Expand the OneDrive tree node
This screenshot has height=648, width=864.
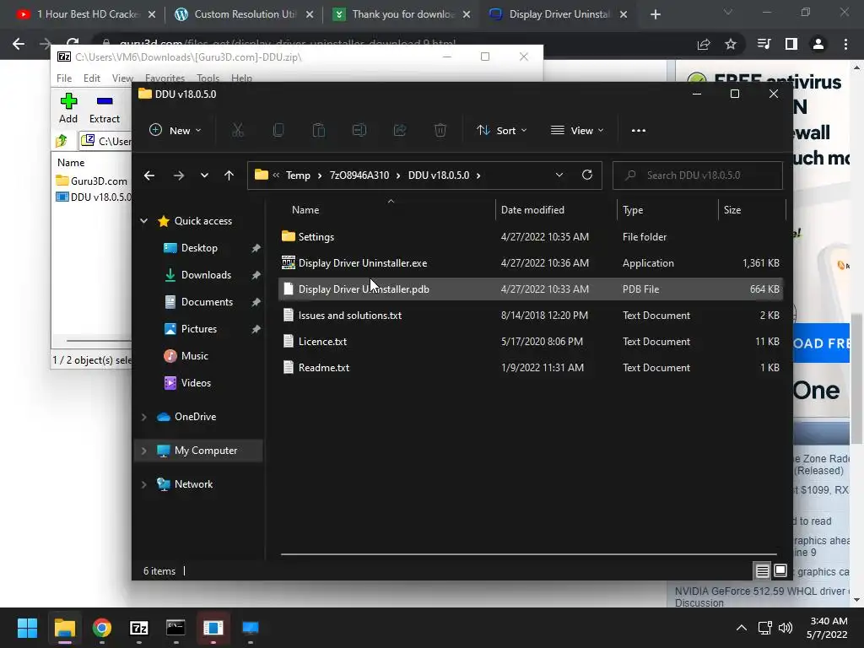tap(143, 417)
